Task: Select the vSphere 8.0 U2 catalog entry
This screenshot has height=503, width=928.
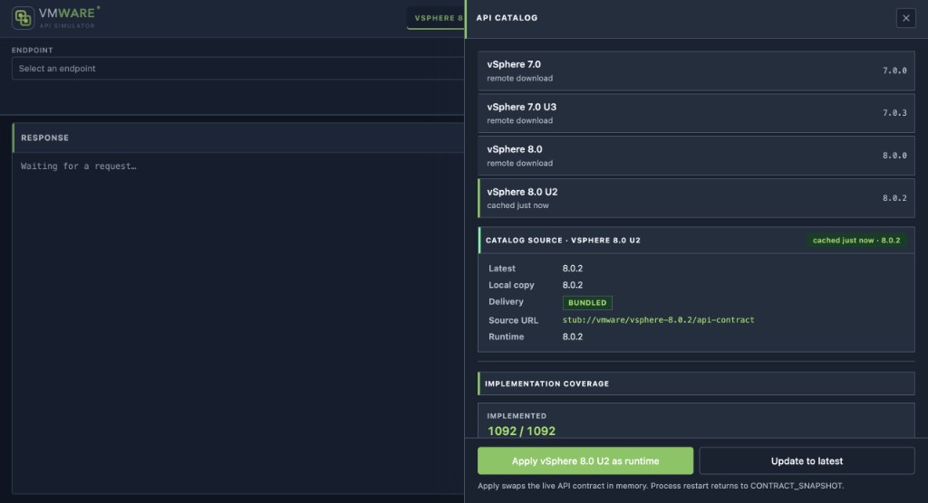Action: [x=696, y=198]
